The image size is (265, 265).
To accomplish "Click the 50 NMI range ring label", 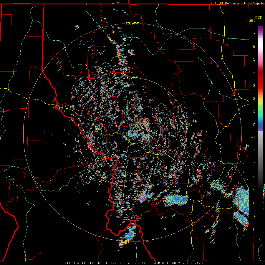I will 132,78.
